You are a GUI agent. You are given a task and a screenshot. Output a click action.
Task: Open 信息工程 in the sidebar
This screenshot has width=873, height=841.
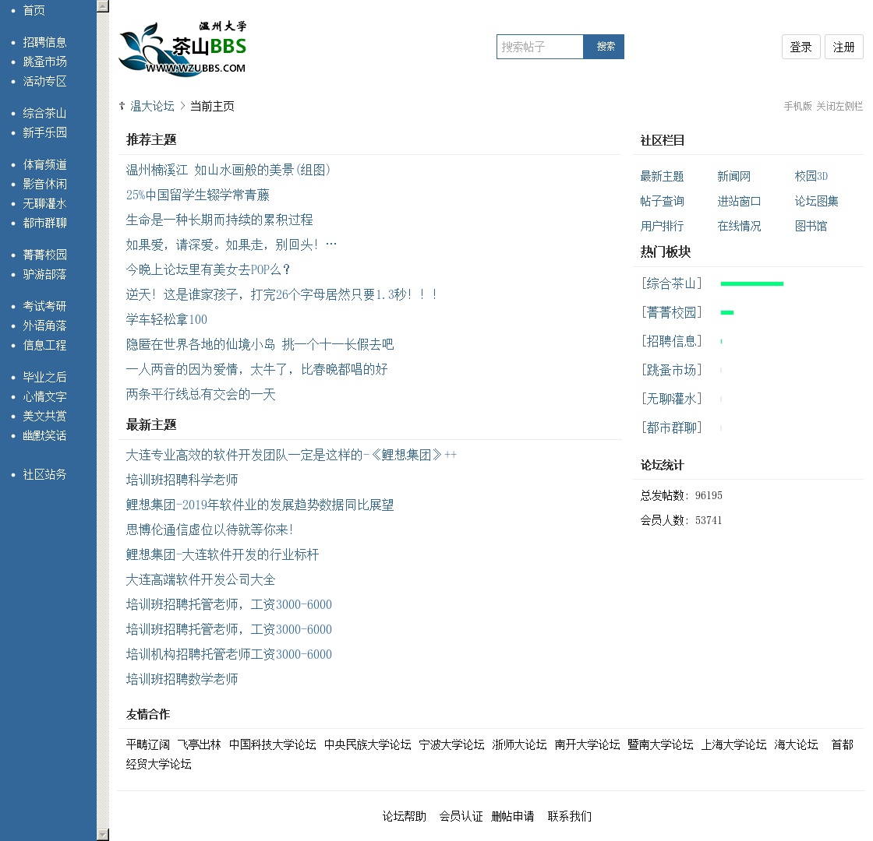44,346
